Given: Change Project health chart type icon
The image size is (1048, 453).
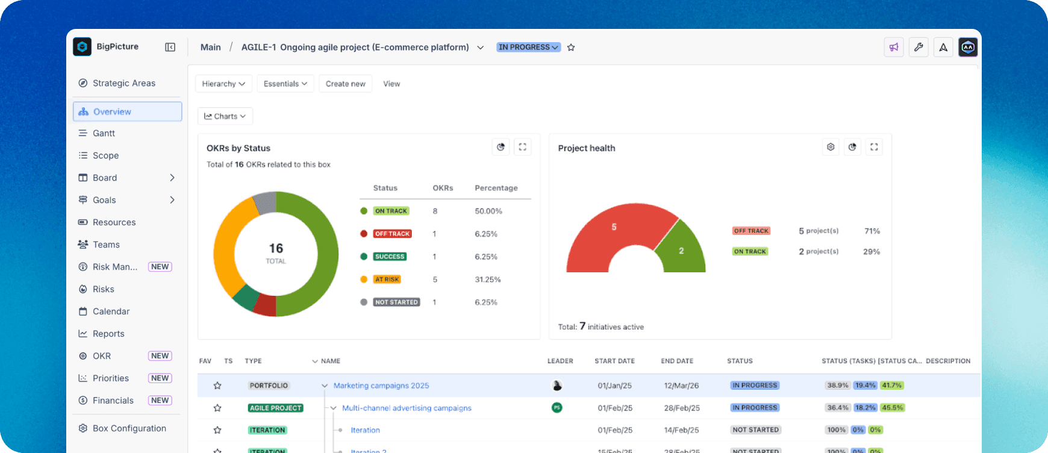Looking at the screenshot, I should tap(852, 147).
